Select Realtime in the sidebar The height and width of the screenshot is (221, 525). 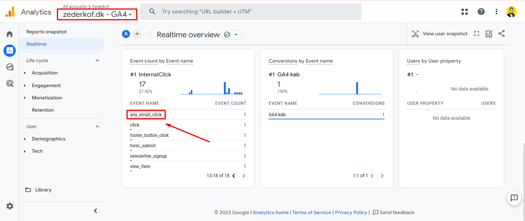tap(62, 44)
